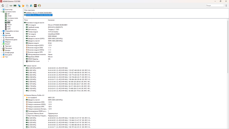Screen dimensions: 229x129
Task: Select the Пам'ять item in the tree
Action: coord(10,20)
